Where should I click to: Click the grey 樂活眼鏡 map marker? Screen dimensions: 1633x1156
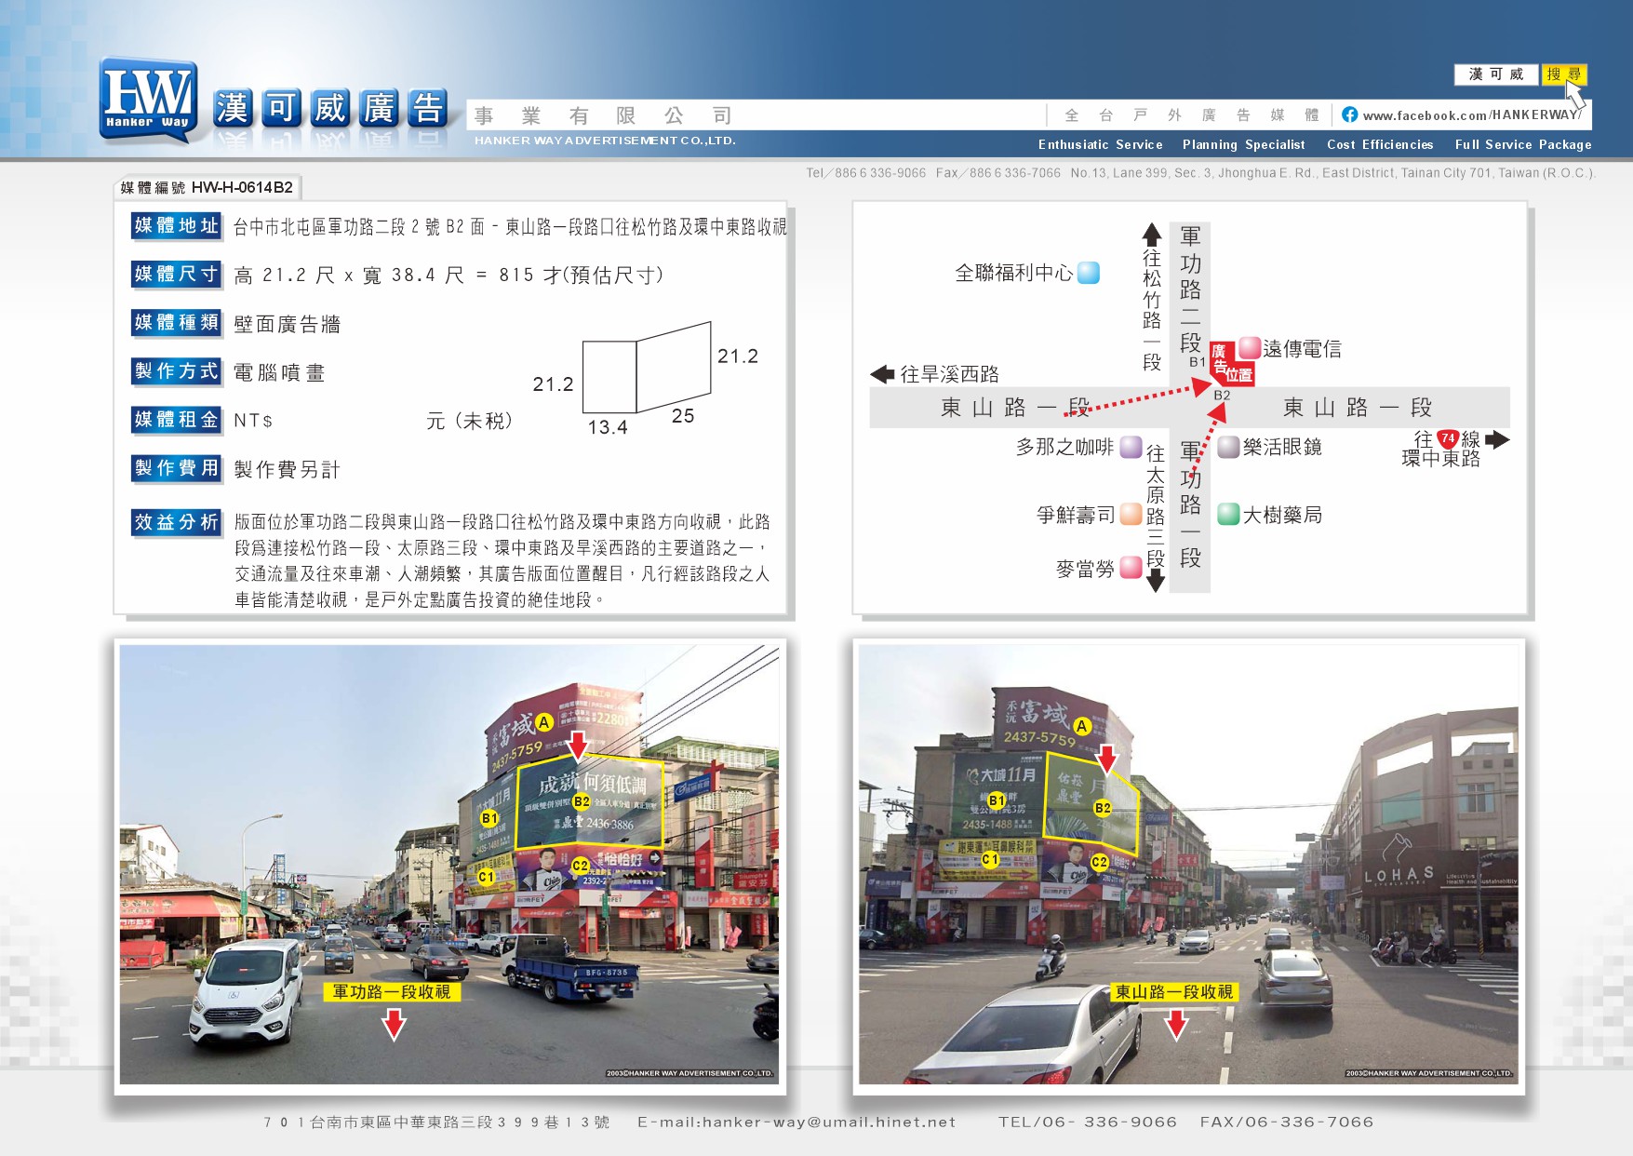pyautogui.click(x=1229, y=447)
